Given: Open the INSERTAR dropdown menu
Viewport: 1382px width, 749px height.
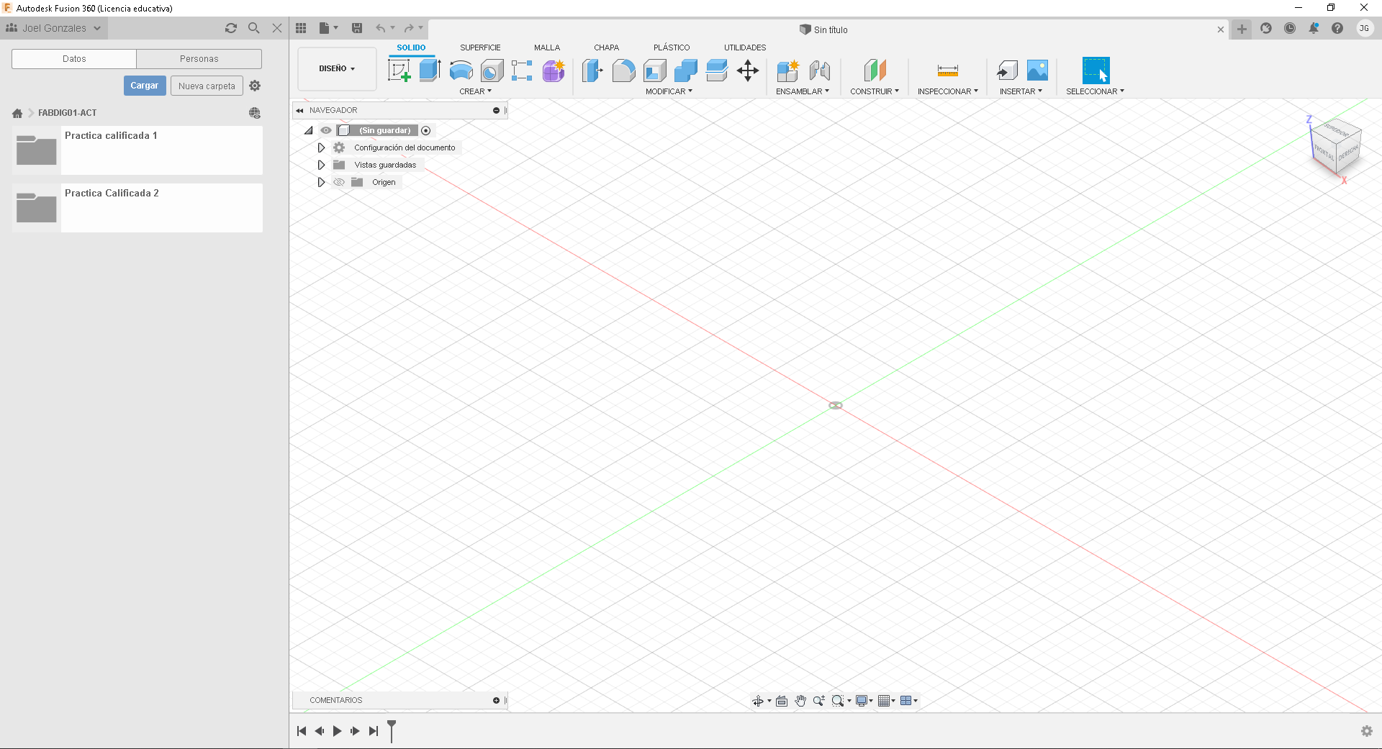Looking at the screenshot, I should (1021, 91).
